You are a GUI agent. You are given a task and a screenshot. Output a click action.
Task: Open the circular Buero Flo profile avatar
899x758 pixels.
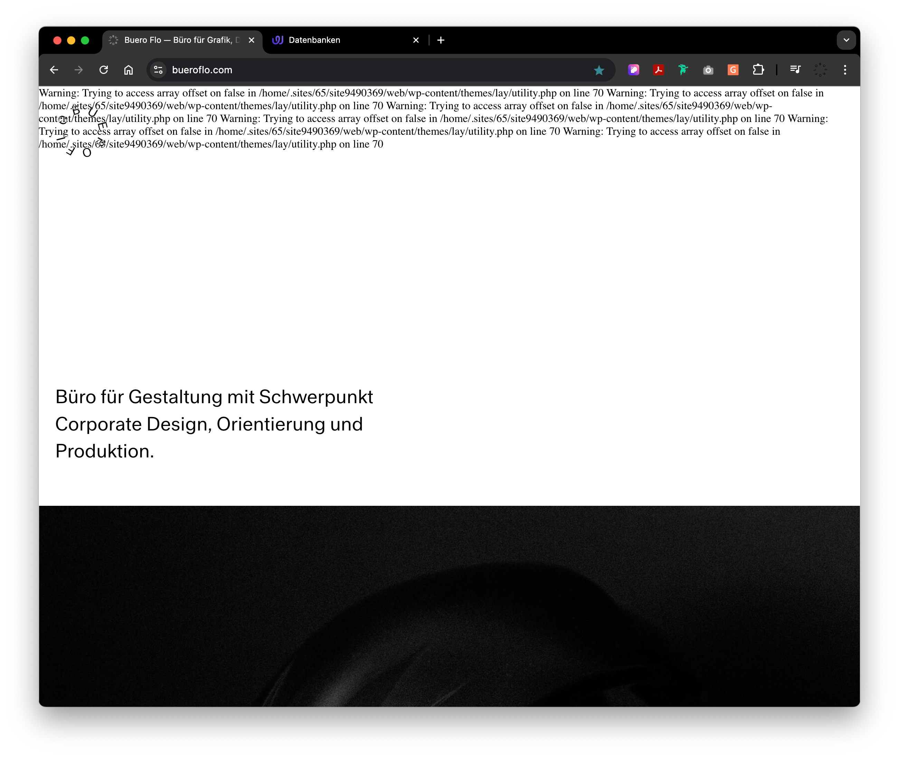tap(820, 70)
